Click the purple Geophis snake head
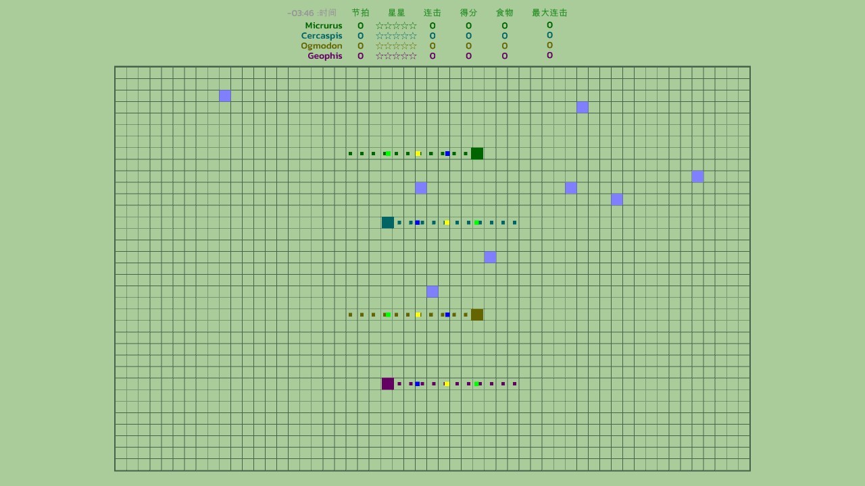Image resolution: width=865 pixels, height=486 pixels. 388,384
